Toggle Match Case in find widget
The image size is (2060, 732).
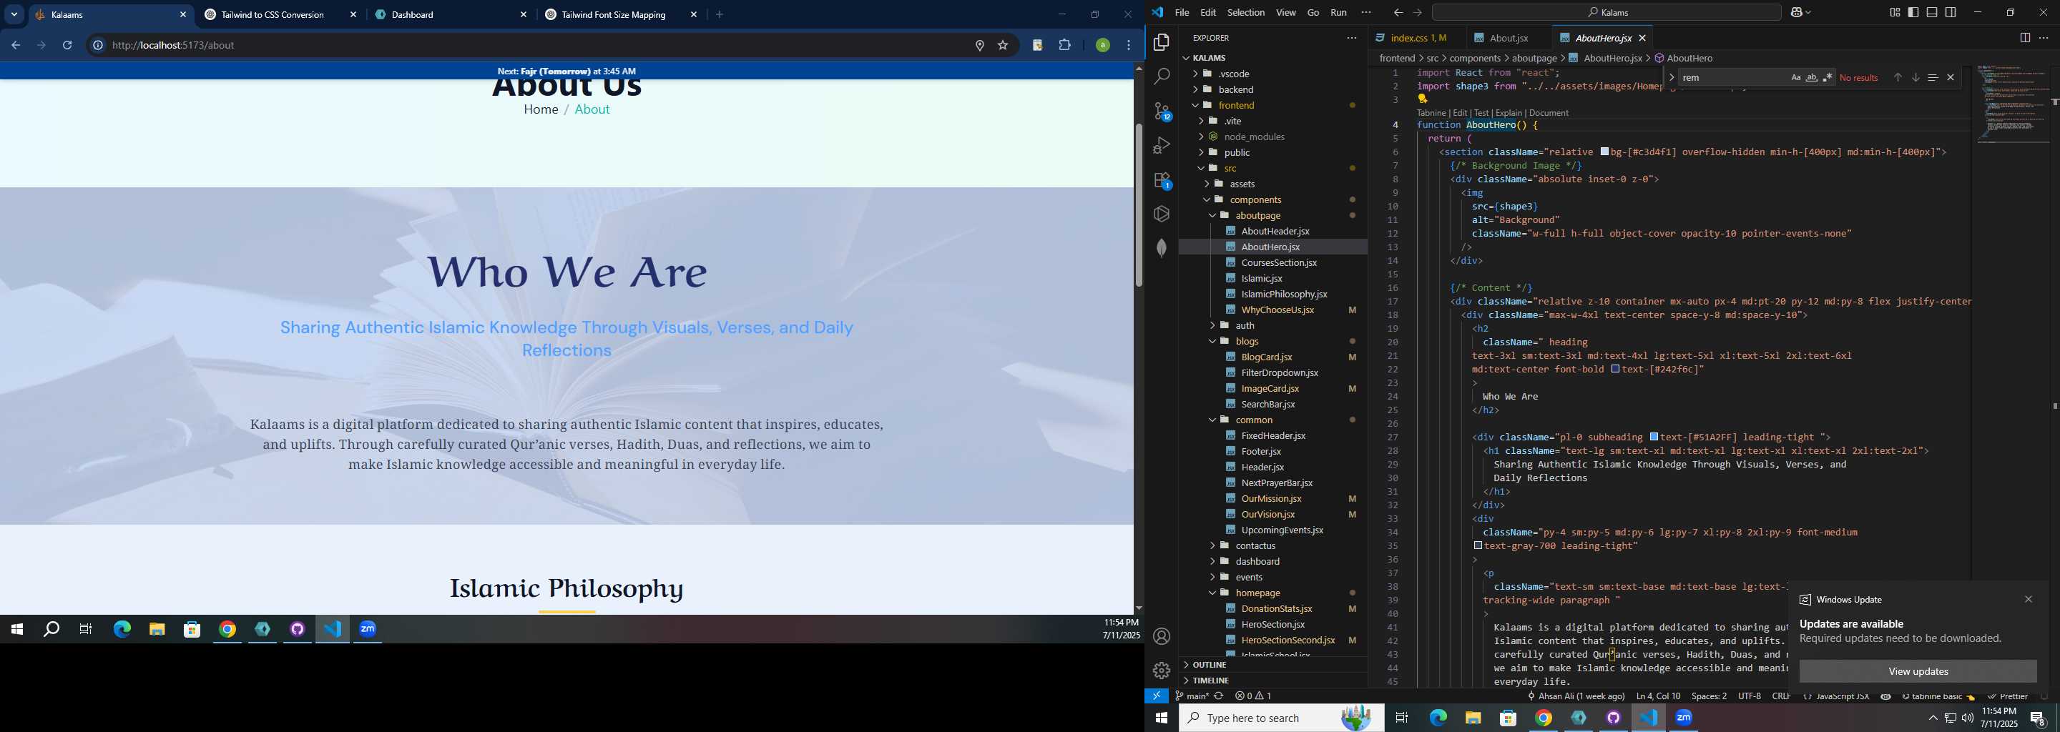1795,77
